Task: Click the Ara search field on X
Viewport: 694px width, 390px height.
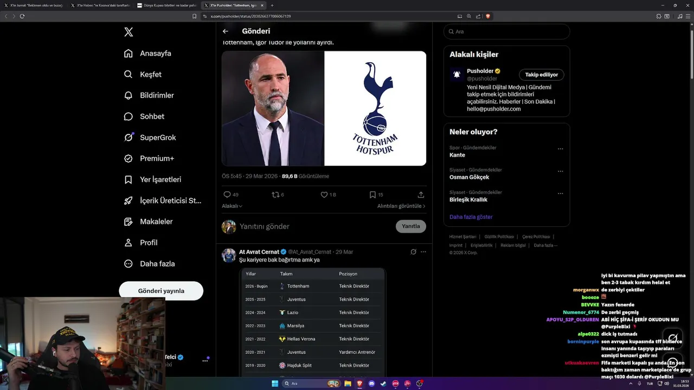Action: coord(506,31)
